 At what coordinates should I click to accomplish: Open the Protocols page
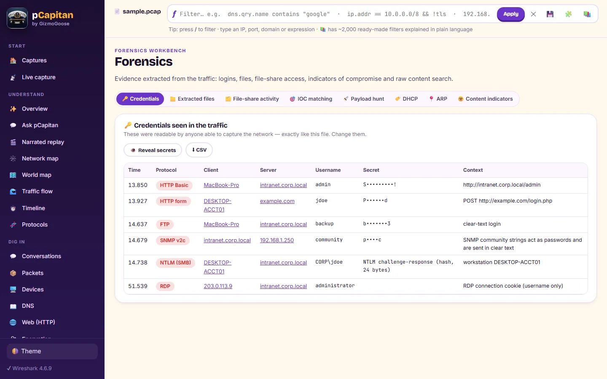pos(52,224)
